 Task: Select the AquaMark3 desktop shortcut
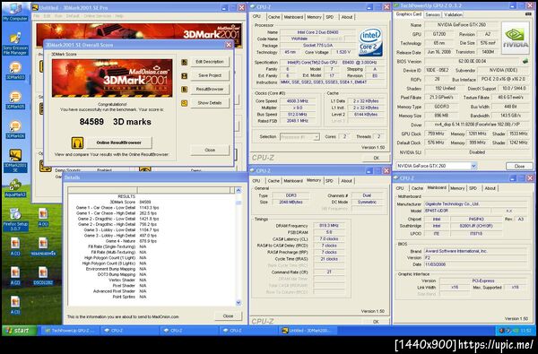(15, 187)
